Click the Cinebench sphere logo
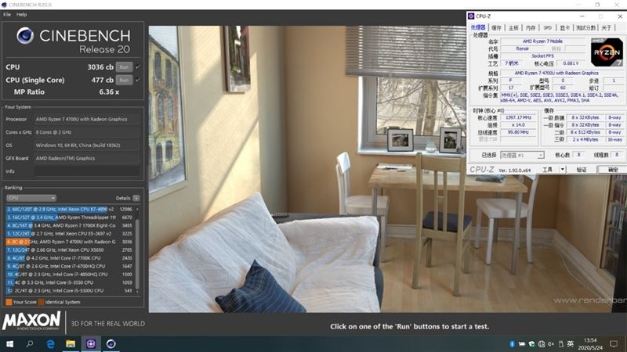Viewport: 627px width, 352px height. pyautogui.click(x=25, y=35)
